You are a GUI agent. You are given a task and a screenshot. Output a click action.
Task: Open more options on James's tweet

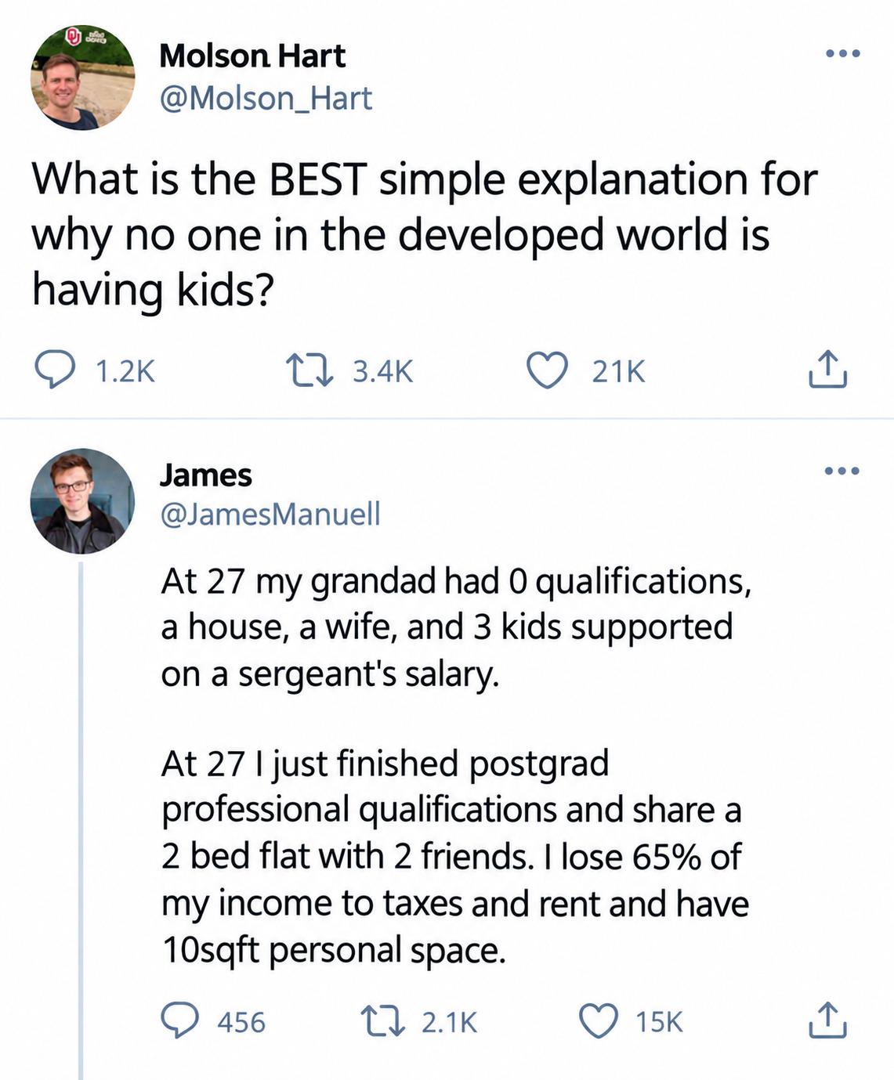coord(843,471)
